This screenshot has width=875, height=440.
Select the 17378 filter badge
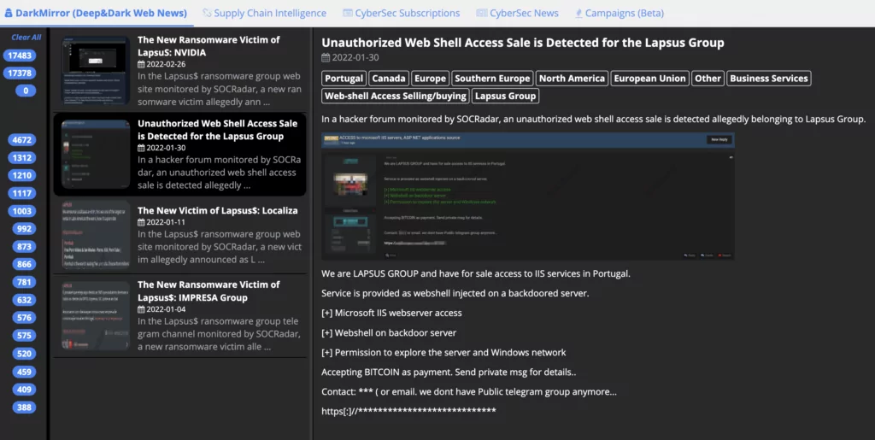click(x=20, y=73)
